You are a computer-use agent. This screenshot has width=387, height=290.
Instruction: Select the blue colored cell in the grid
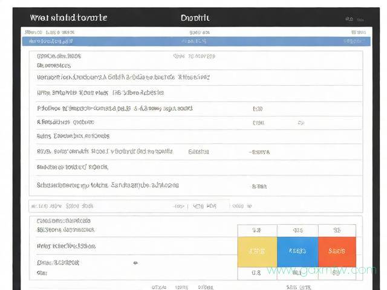coord(297,250)
